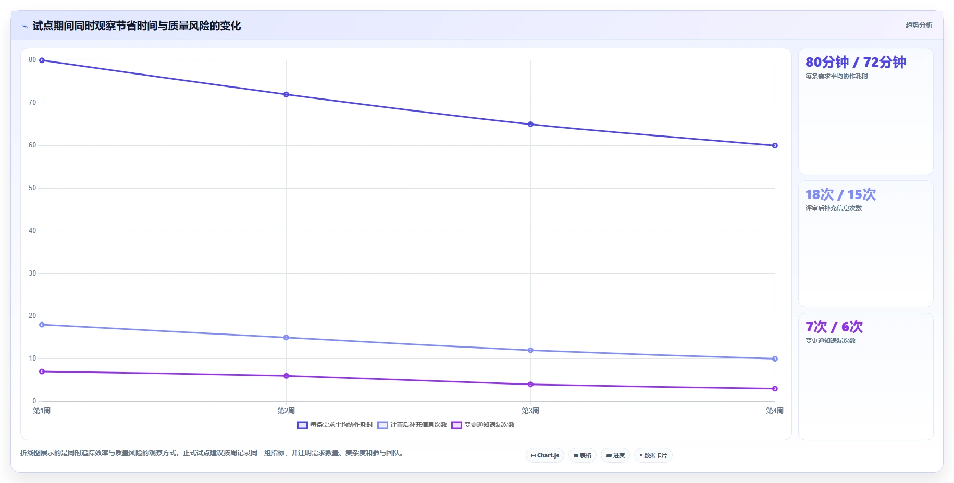Click the 第1周 x-axis label
This screenshot has height=483, width=954.
[42, 411]
